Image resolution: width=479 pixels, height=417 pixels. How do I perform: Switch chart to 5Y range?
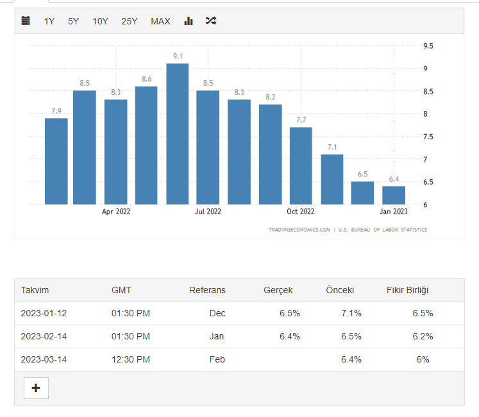point(73,21)
